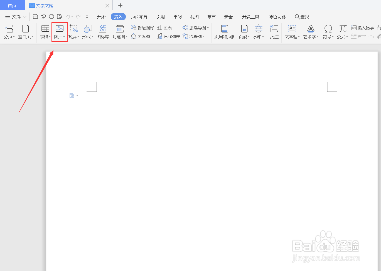Open Print Preview icon in quick access toolbar
This screenshot has width=381, height=271.
point(60,17)
